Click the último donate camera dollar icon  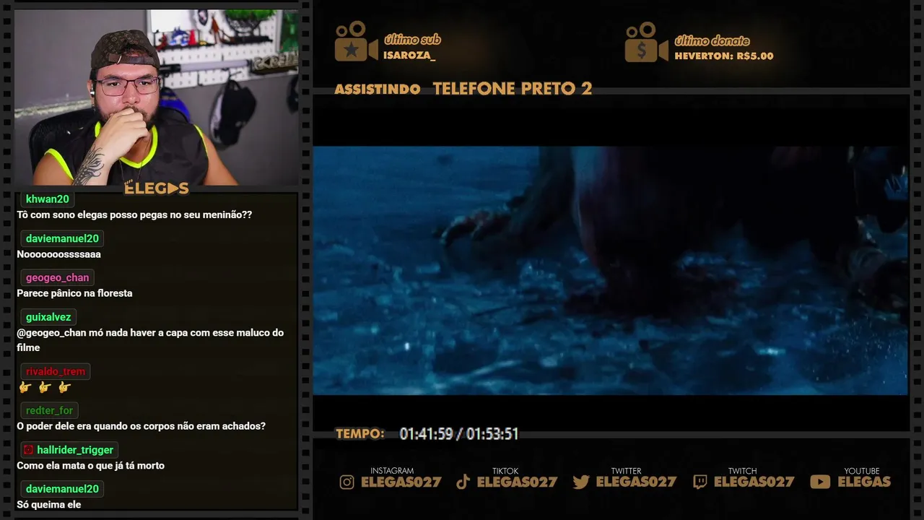pyautogui.click(x=646, y=42)
